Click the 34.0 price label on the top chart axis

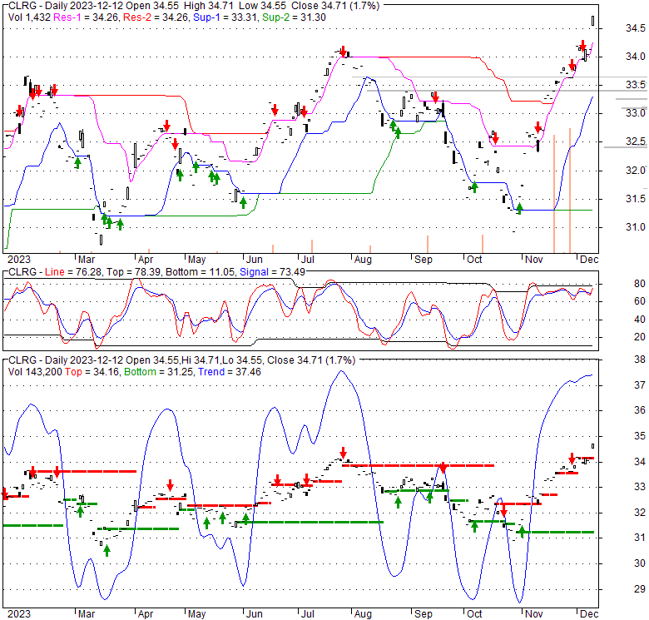[636, 57]
